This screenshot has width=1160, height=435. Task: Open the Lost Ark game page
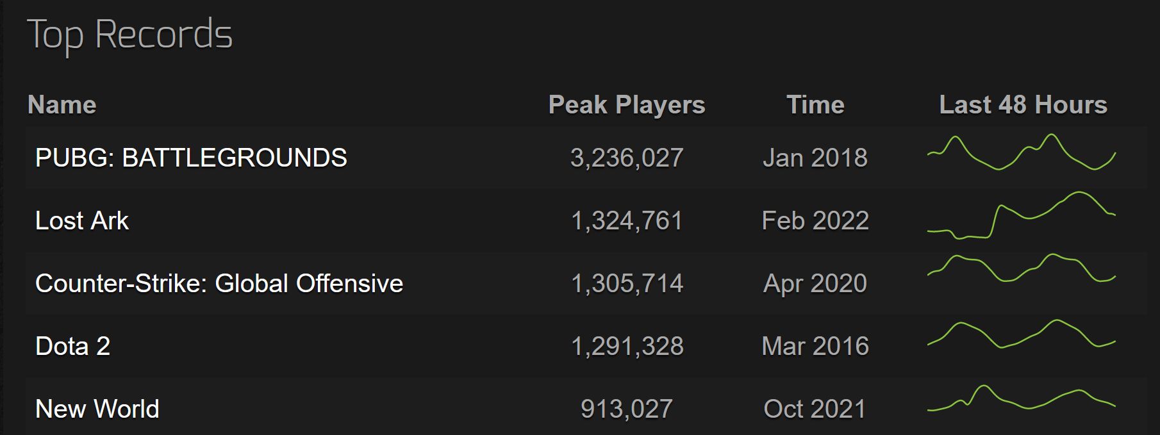click(x=83, y=220)
